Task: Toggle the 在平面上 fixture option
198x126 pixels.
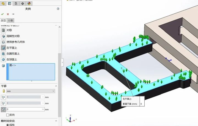Action: pos(4,48)
